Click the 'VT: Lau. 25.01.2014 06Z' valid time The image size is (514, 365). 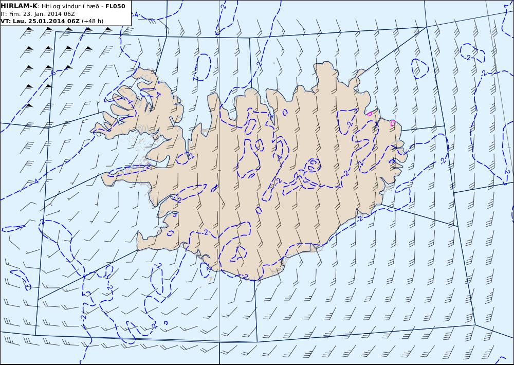click(x=40, y=21)
